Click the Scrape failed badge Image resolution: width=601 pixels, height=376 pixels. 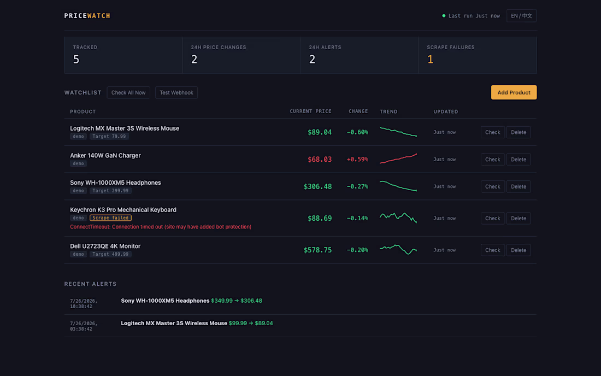pos(110,218)
